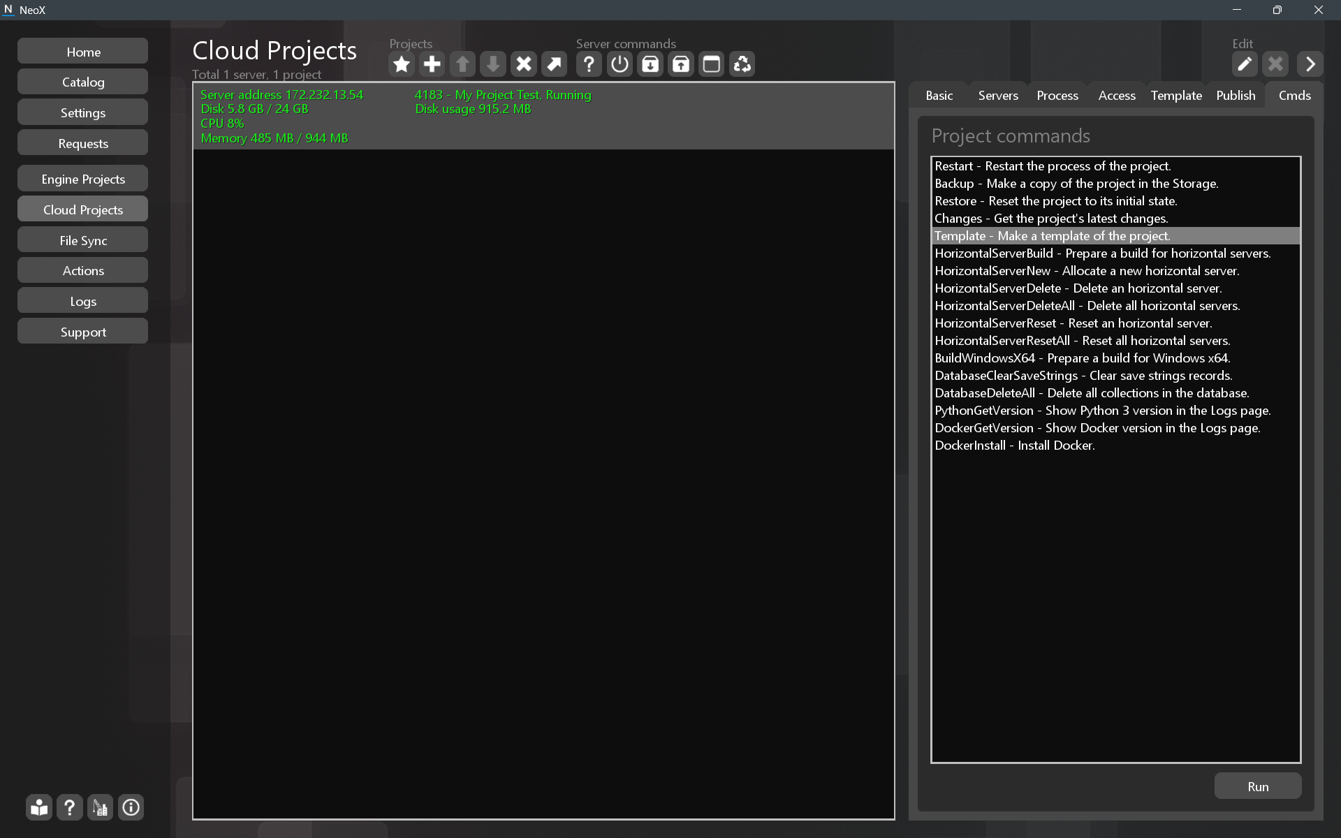
Task: Click the box with down arrow icon
Action: pyautogui.click(x=650, y=64)
